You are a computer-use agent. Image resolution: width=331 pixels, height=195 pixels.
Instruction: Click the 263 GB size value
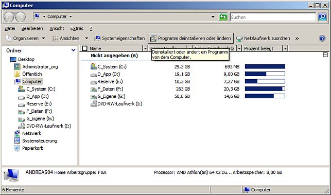click(183, 89)
